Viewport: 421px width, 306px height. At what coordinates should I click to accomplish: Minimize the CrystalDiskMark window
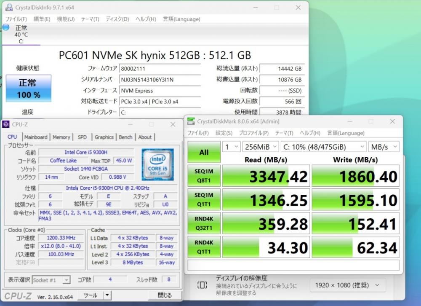point(350,121)
